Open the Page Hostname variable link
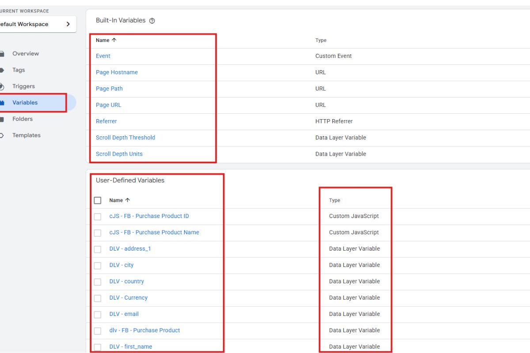Screen dimensions: 530x353 tap(117, 72)
